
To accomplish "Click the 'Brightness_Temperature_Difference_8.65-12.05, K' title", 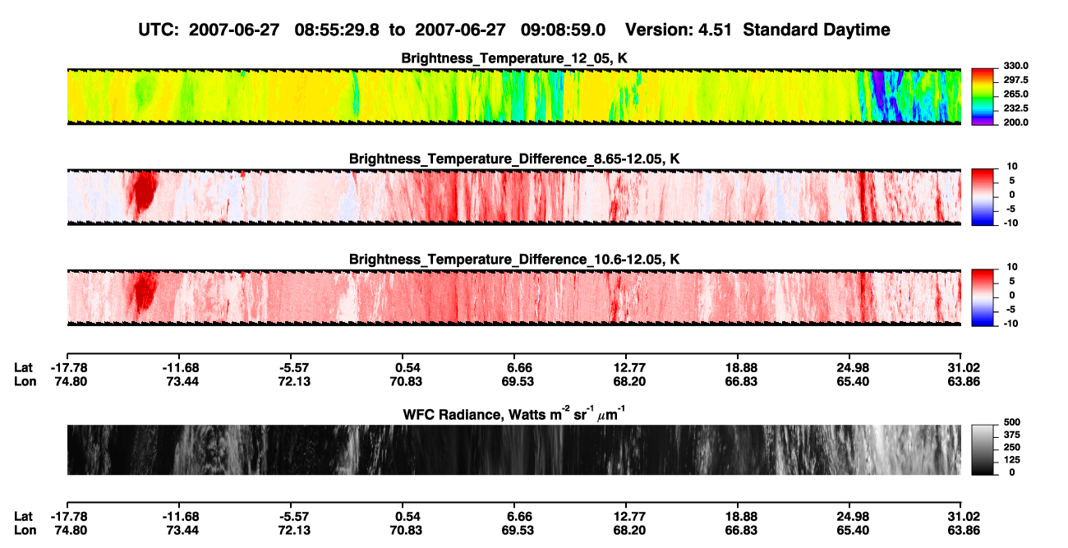I will [514, 159].
